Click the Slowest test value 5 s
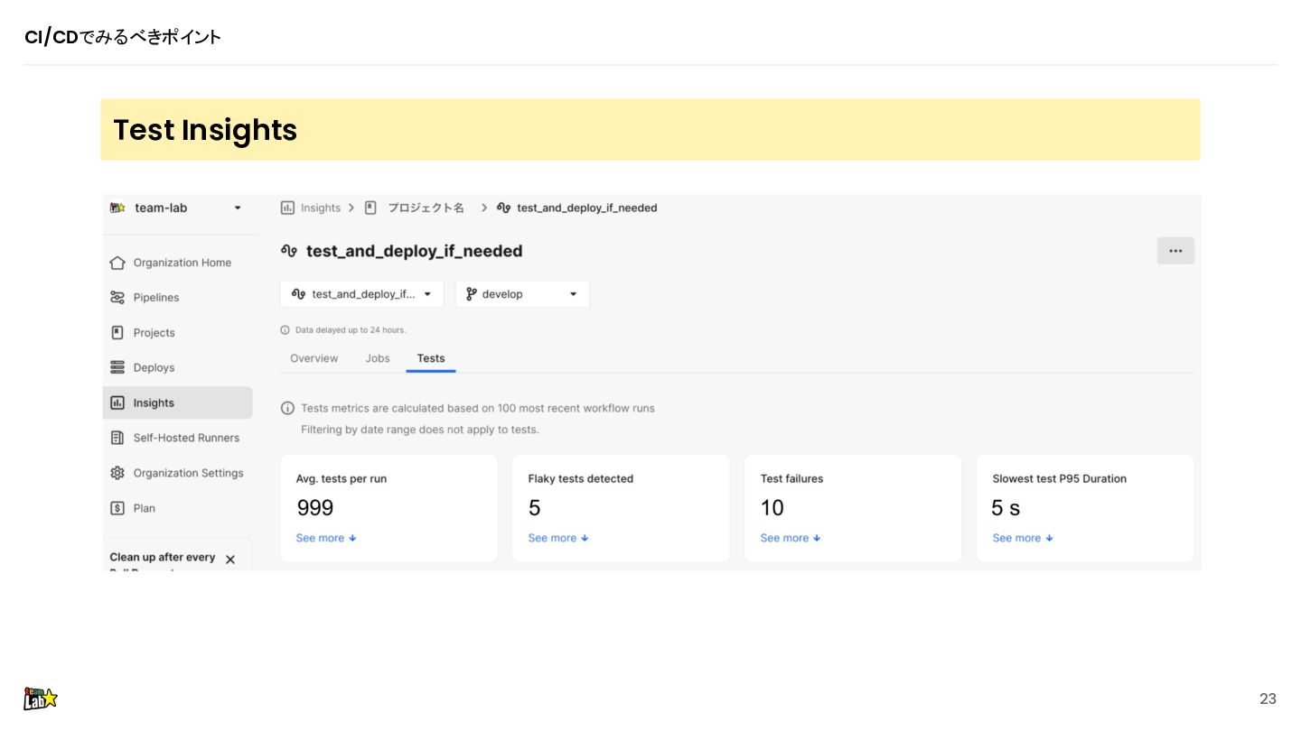Viewport: 1301px width, 731px height. (x=1006, y=508)
